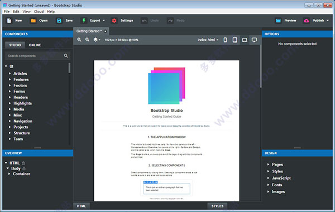
Task: Expand the Forms component group
Action: (9, 91)
